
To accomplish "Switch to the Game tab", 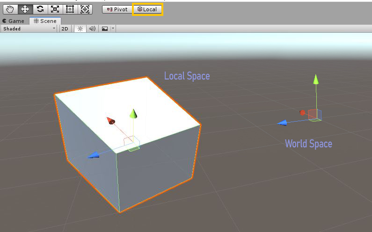I will tap(13, 21).
